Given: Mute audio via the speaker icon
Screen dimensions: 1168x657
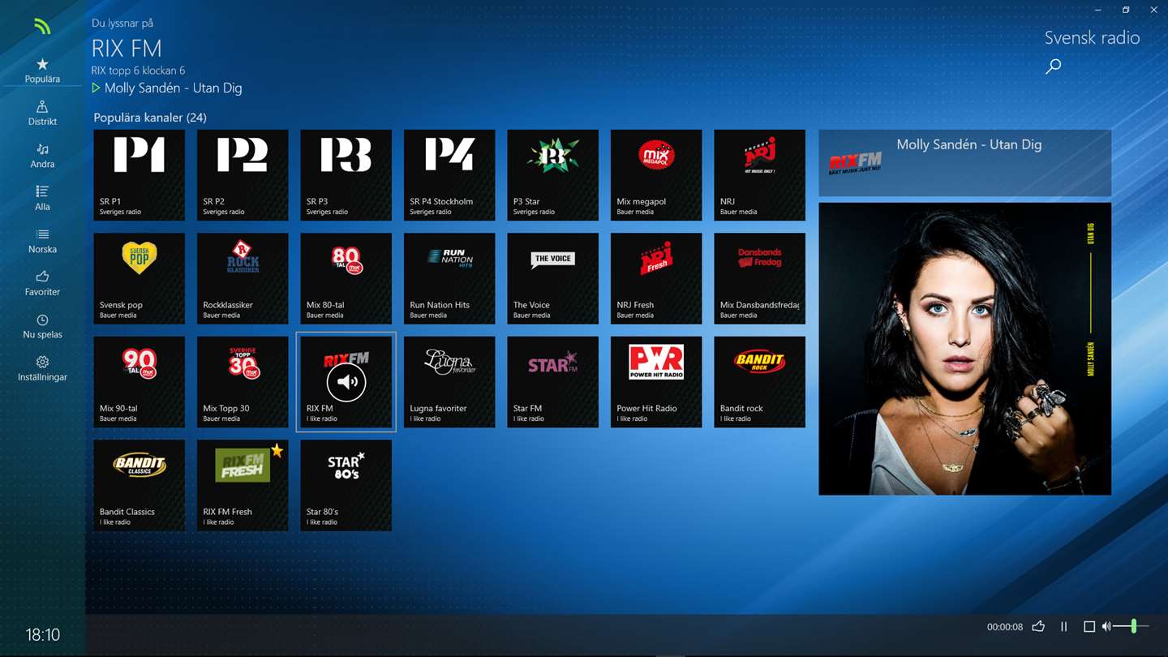Looking at the screenshot, I should click(1106, 627).
